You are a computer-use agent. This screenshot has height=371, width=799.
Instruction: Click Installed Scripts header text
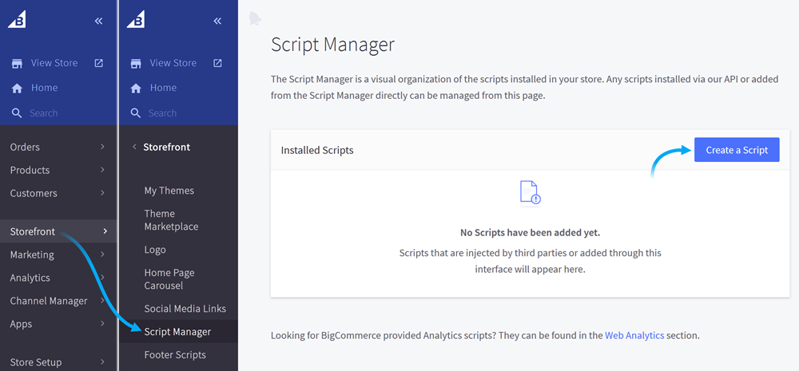[317, 151]
